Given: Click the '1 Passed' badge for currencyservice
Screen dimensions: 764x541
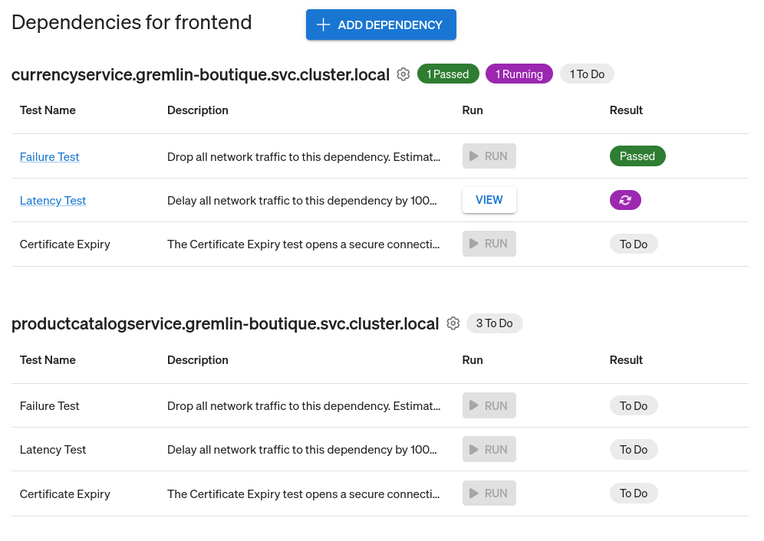Looking at the screenshot, I should tap(448, 74).
